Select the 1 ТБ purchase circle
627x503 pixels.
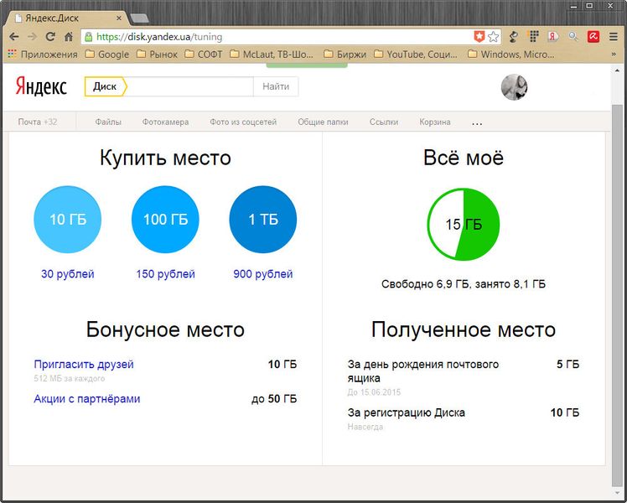(262, 219)
